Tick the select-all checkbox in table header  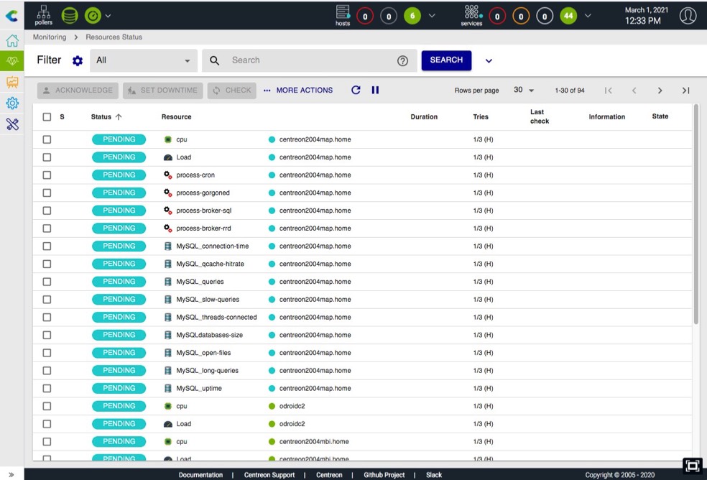click(47, 117)
